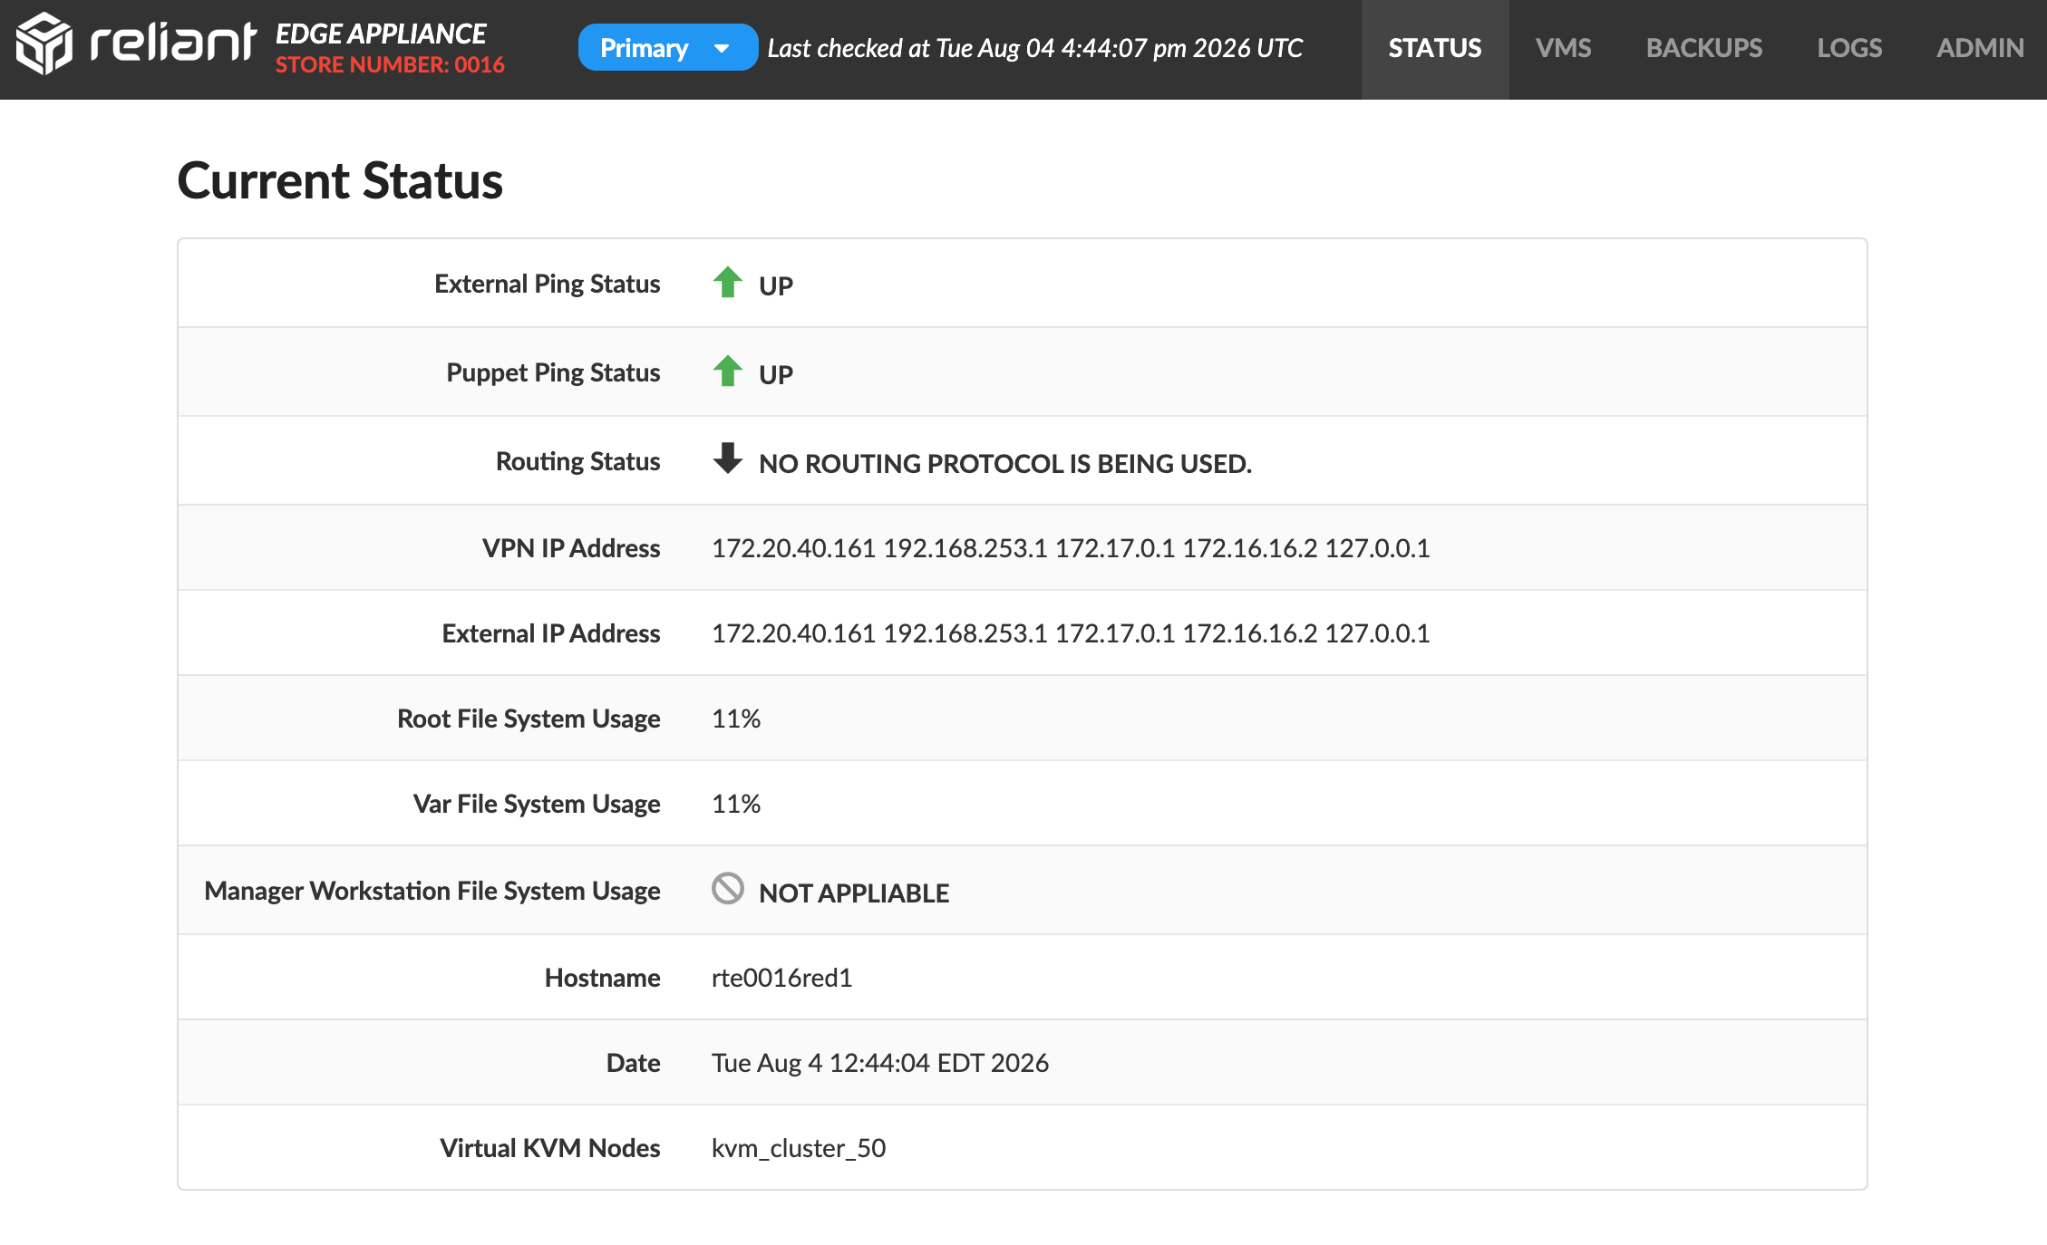Click the hostname value rte0016red1
Viewport: 2047px width, 1245px height.
(x=782, y=978)
